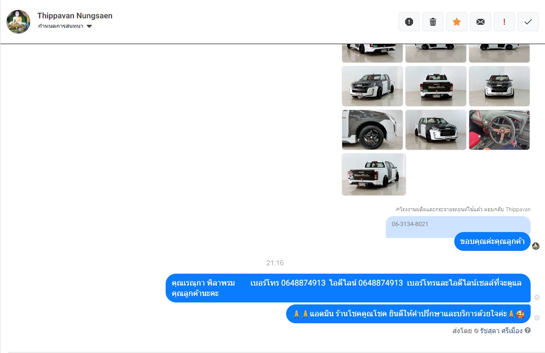This screenshot has height=353, width=545.
Task: Click the 21:16 timestamp
Action: tap(275, 263)
